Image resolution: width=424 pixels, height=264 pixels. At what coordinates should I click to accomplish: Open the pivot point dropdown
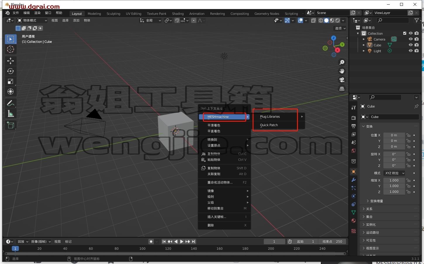tap(168, 20)
